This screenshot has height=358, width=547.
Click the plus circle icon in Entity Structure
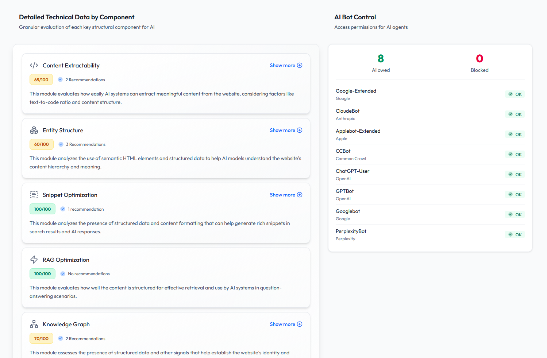click(x=300, y=130)
